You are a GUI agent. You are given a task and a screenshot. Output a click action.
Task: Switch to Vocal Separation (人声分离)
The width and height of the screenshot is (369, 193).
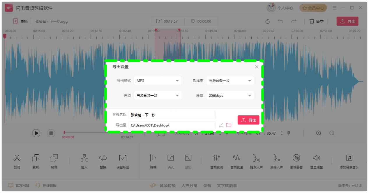click(189, 185)
